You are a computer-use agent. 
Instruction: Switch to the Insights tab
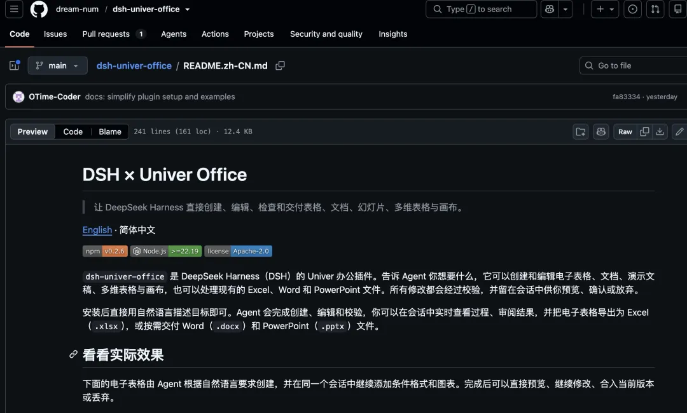coord(393,34)
